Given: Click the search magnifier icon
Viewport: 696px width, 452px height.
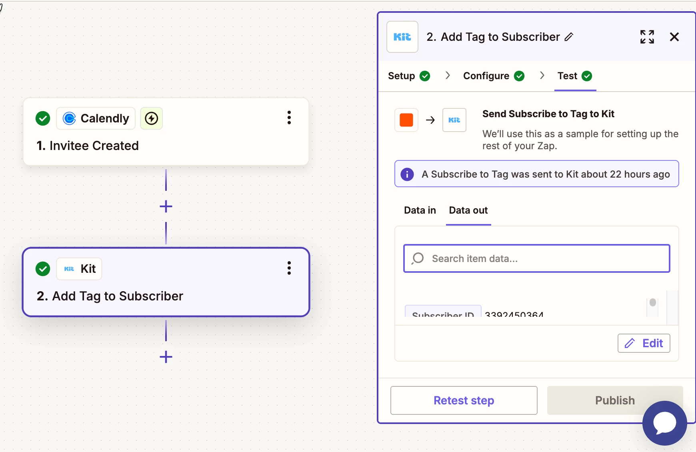Looking at the screenshot, I should (x=418, y=258).
